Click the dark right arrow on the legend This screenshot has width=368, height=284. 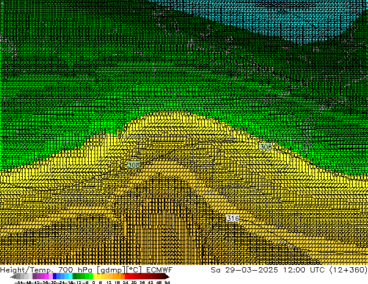point(167,276)
